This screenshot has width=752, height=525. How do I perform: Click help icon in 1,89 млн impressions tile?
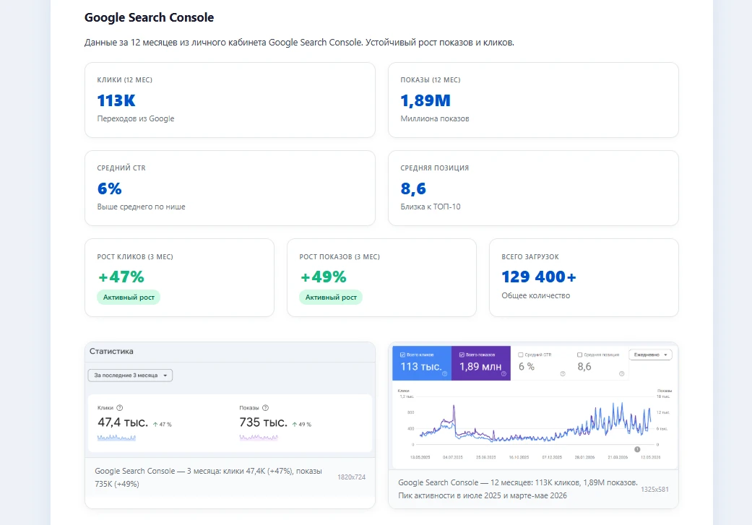pos(504,374)
